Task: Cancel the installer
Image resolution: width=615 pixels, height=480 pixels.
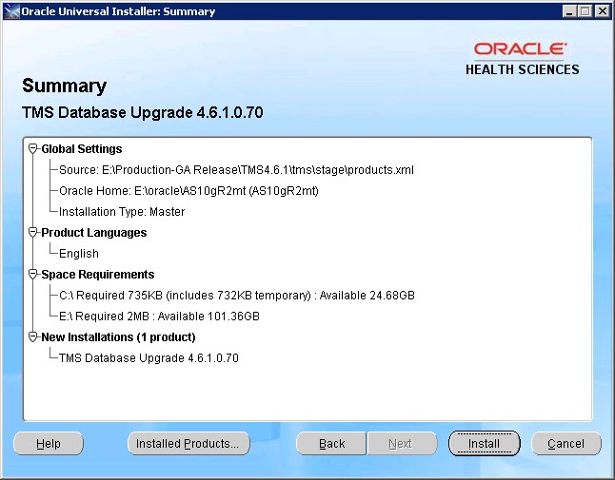Action: [x=566, y=444]
